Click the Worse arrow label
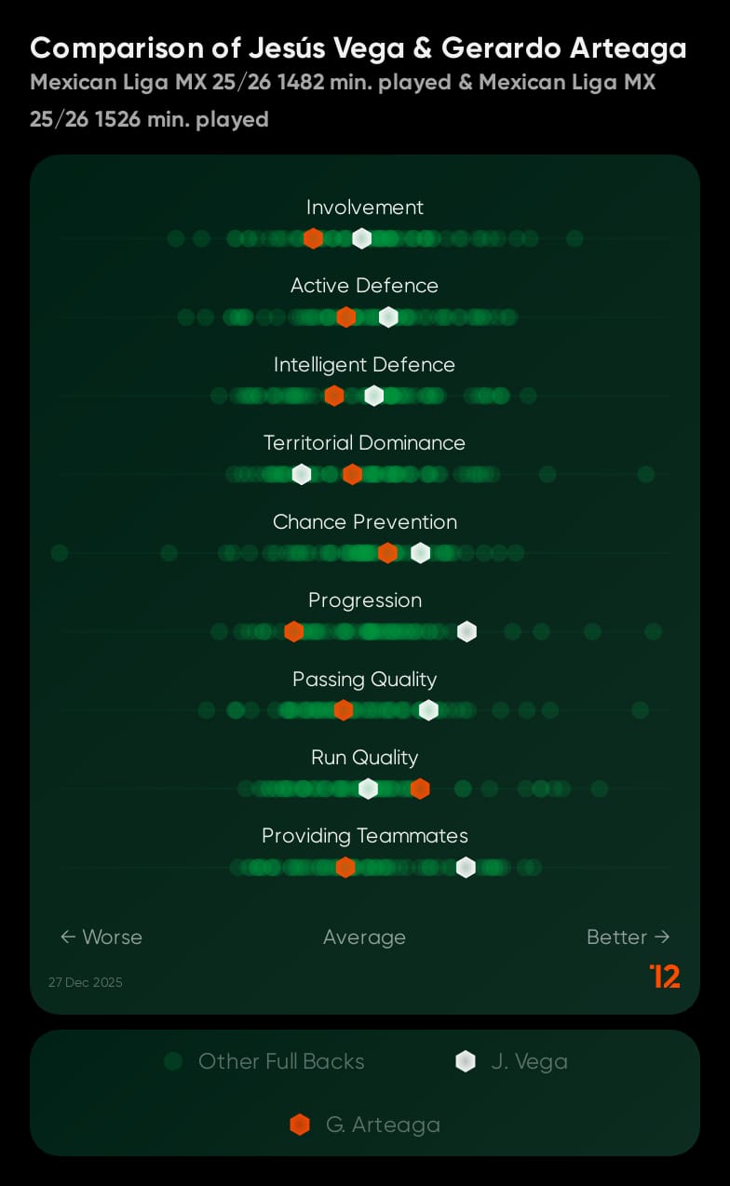The width and height of the screenshot is (730, 1186). click(x=101, y=937)
